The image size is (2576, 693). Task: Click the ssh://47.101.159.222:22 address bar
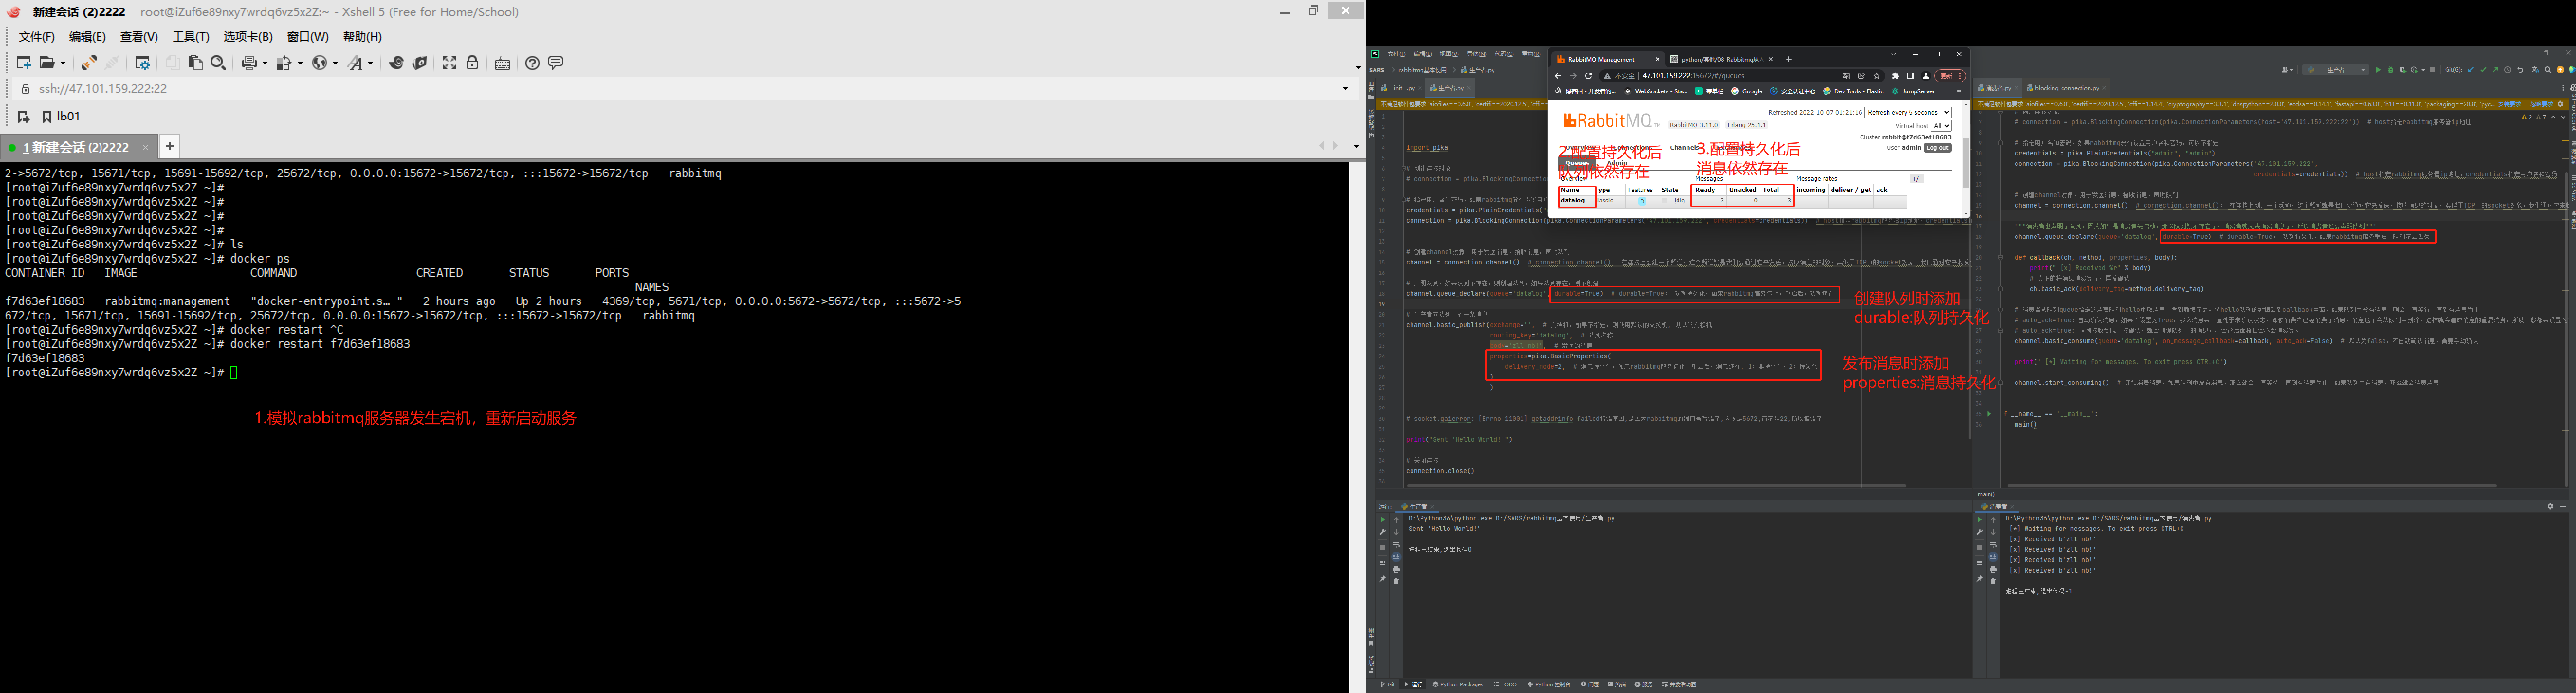pos(685,88)
